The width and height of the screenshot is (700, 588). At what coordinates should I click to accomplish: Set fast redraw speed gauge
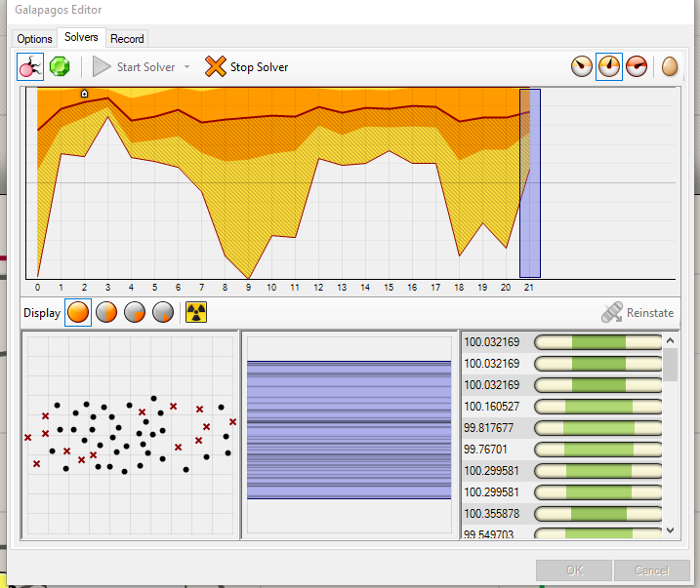click(x=637, y=67)
